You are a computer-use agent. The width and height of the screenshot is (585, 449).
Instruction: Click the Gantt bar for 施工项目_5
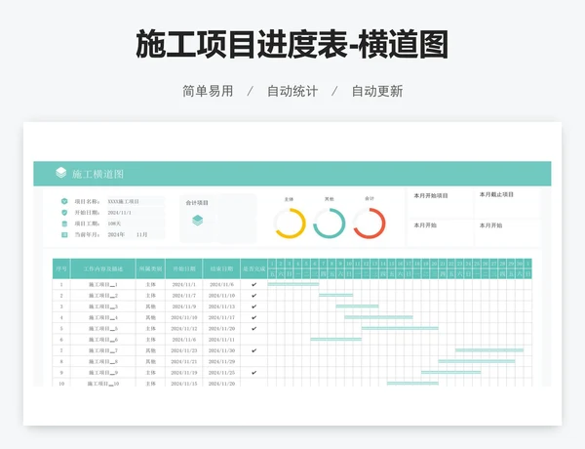point(400,328)
